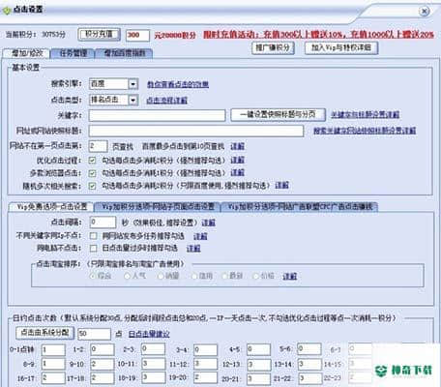Open 详解 link on 多套浏览器点击 row
This screenshot has height=387, width=441.
pos(237,172)
